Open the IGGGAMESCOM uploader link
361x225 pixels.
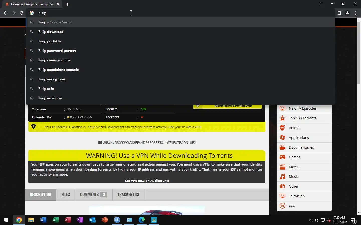pyautogui.click(x=81, y=117)
